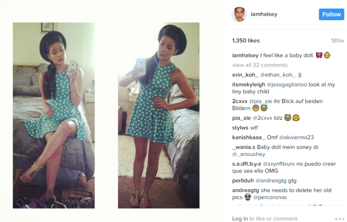Open the three-dot more options menu
Screen dimensions: 347x222
339,219
